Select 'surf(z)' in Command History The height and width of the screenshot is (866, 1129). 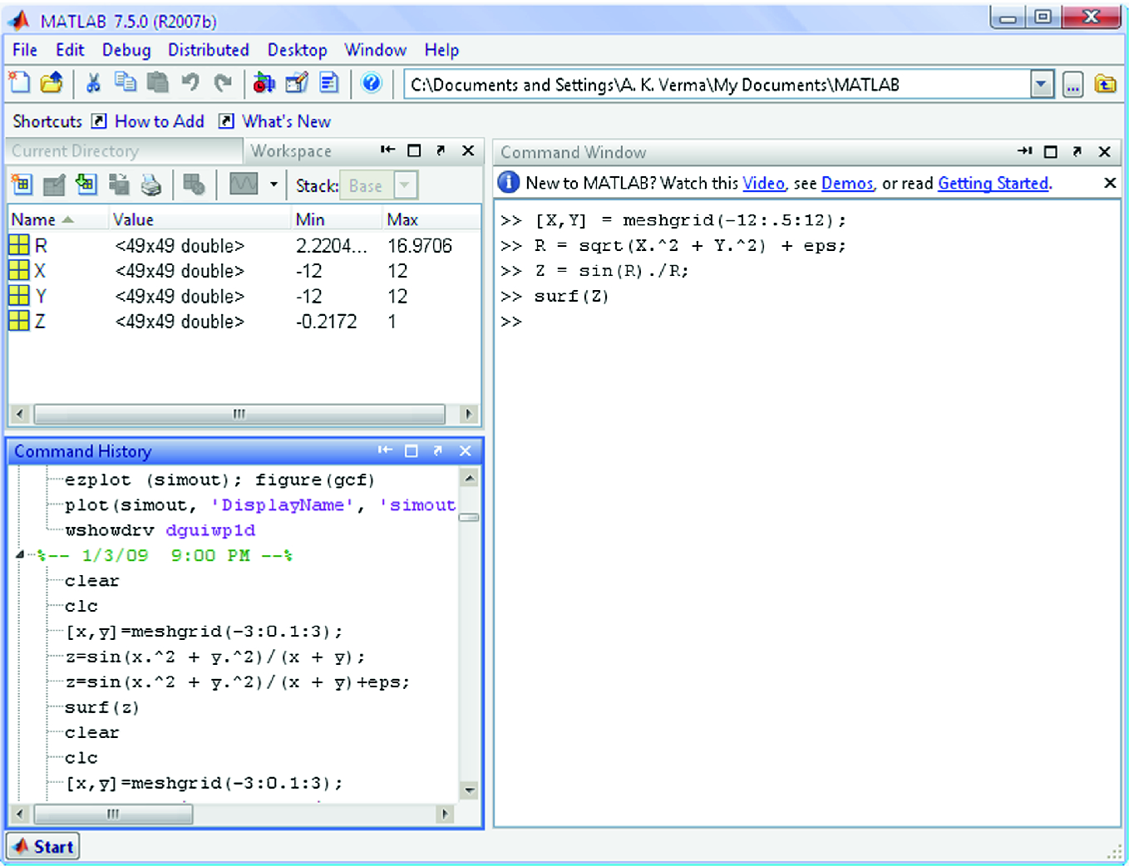tap(102, 707)
